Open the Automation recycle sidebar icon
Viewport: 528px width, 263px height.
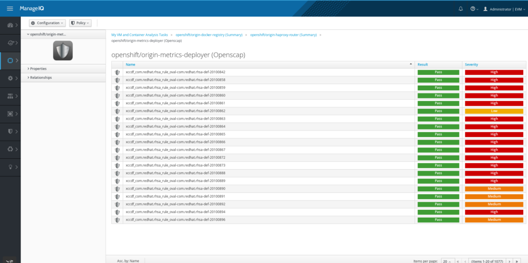[x=10, y=149]
